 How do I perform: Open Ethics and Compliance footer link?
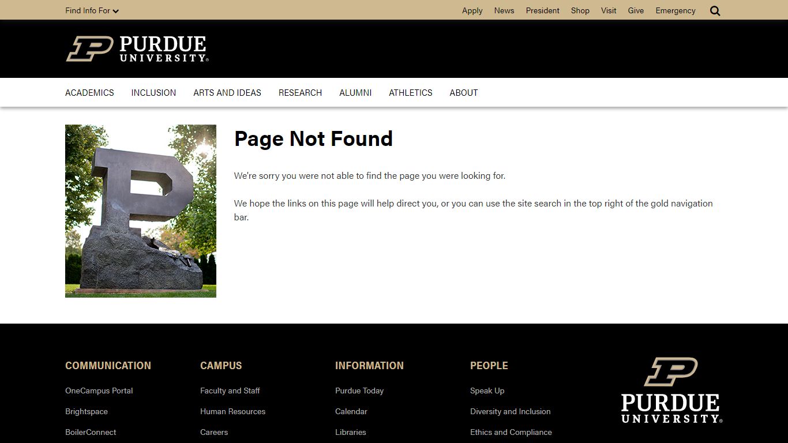pyautogui.click(x=511, y=432)
